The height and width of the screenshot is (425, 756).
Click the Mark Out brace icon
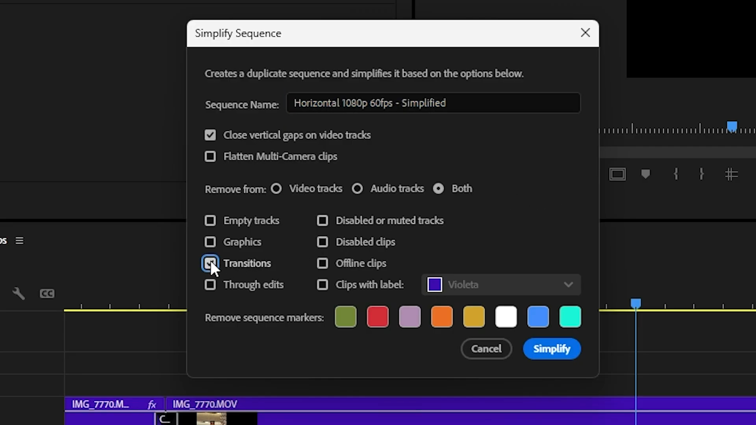(x=702, y=174)
